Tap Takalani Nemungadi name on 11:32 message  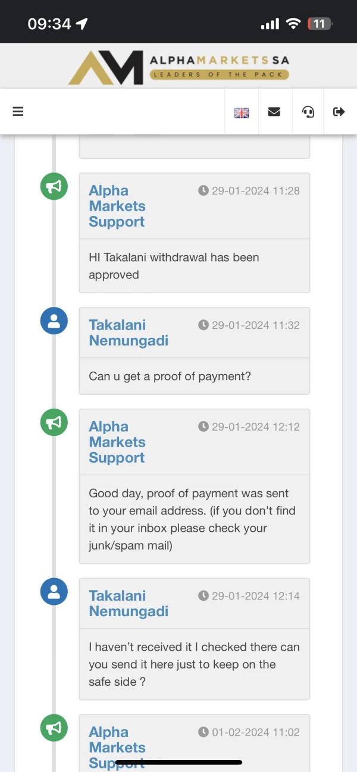point(129,333)
